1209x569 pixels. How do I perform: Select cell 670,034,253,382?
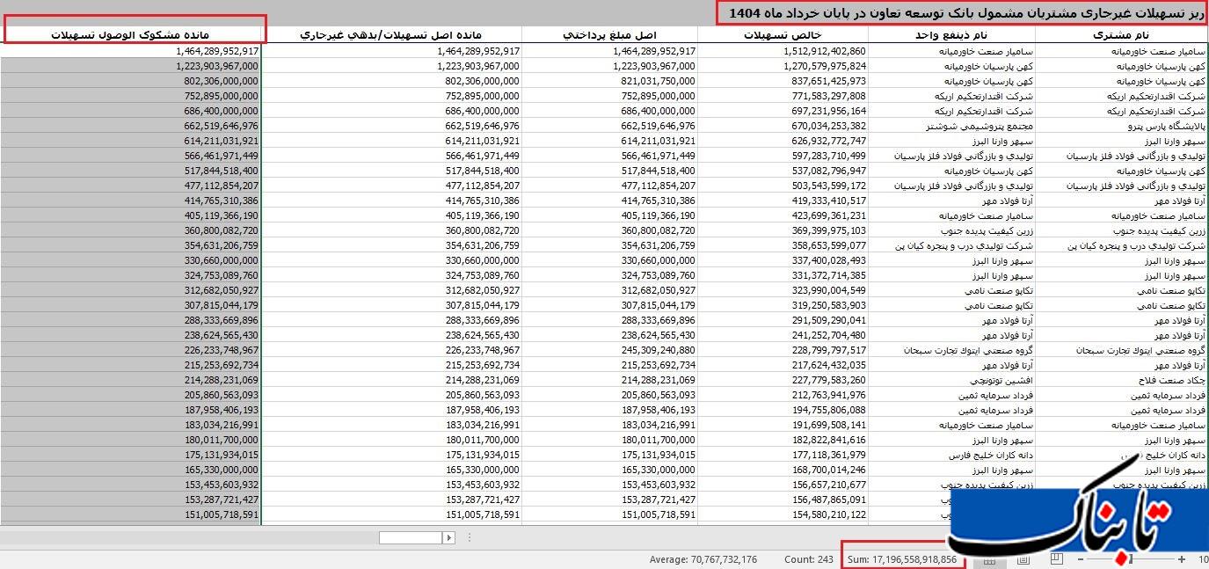tap(783, 126)
